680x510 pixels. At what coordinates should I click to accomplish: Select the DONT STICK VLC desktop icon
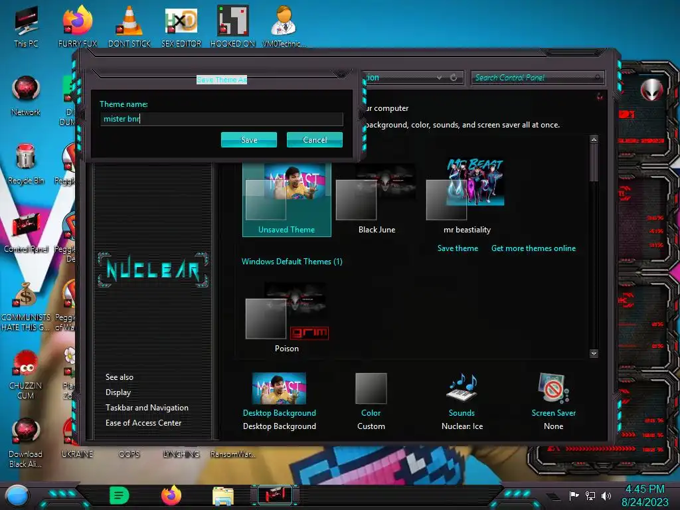tap(129, 27)
